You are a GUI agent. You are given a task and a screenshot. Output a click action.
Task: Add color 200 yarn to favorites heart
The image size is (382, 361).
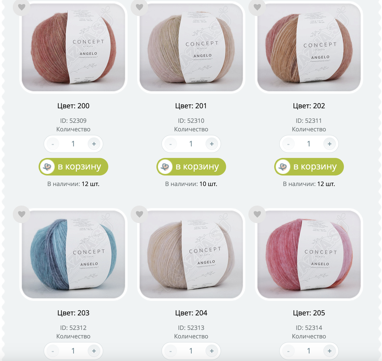(22, 7)
